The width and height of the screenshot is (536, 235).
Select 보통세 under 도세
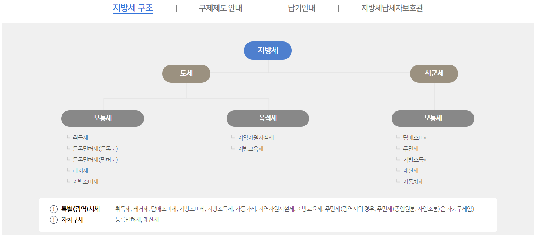coord(102,118)
